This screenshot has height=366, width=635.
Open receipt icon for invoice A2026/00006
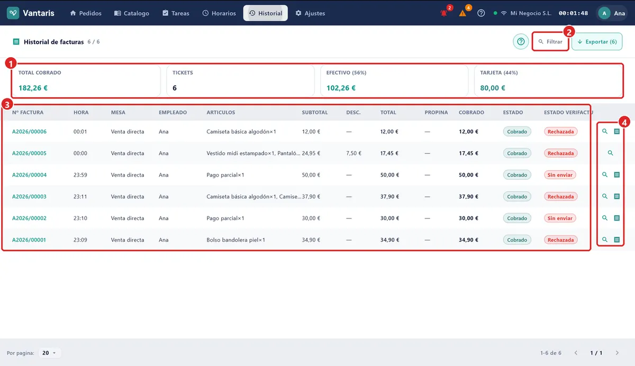point(616,132)
